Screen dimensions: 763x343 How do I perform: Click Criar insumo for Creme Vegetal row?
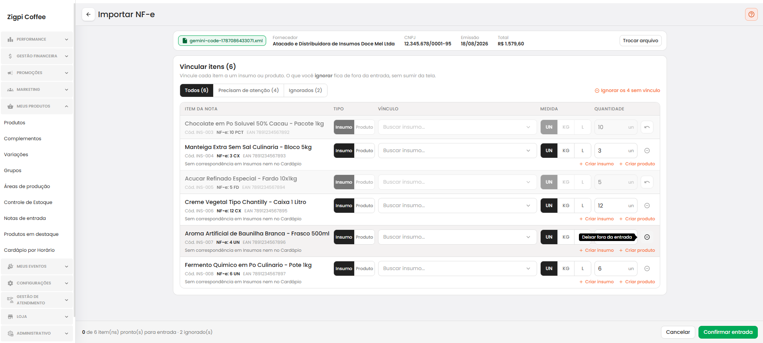(596, 219)
